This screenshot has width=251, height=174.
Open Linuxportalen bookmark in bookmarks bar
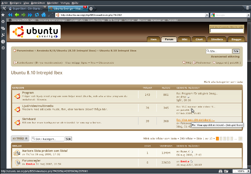pos(77,20)
